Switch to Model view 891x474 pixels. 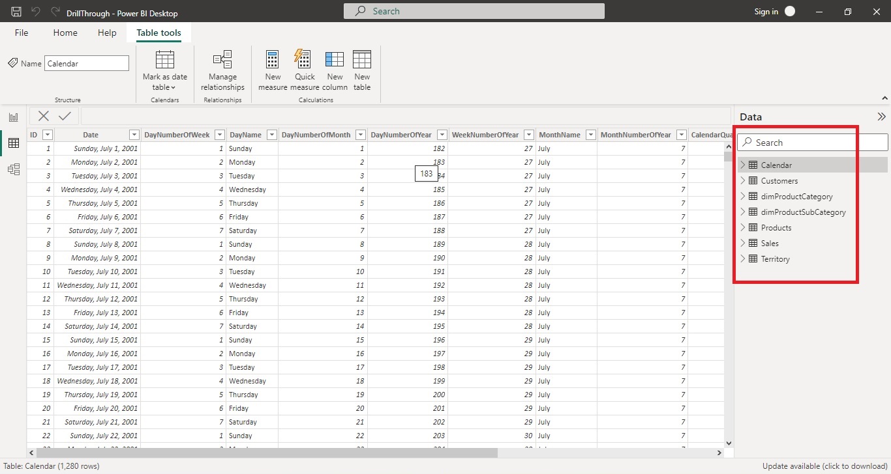pyautogui.click(x=13, y=169)
